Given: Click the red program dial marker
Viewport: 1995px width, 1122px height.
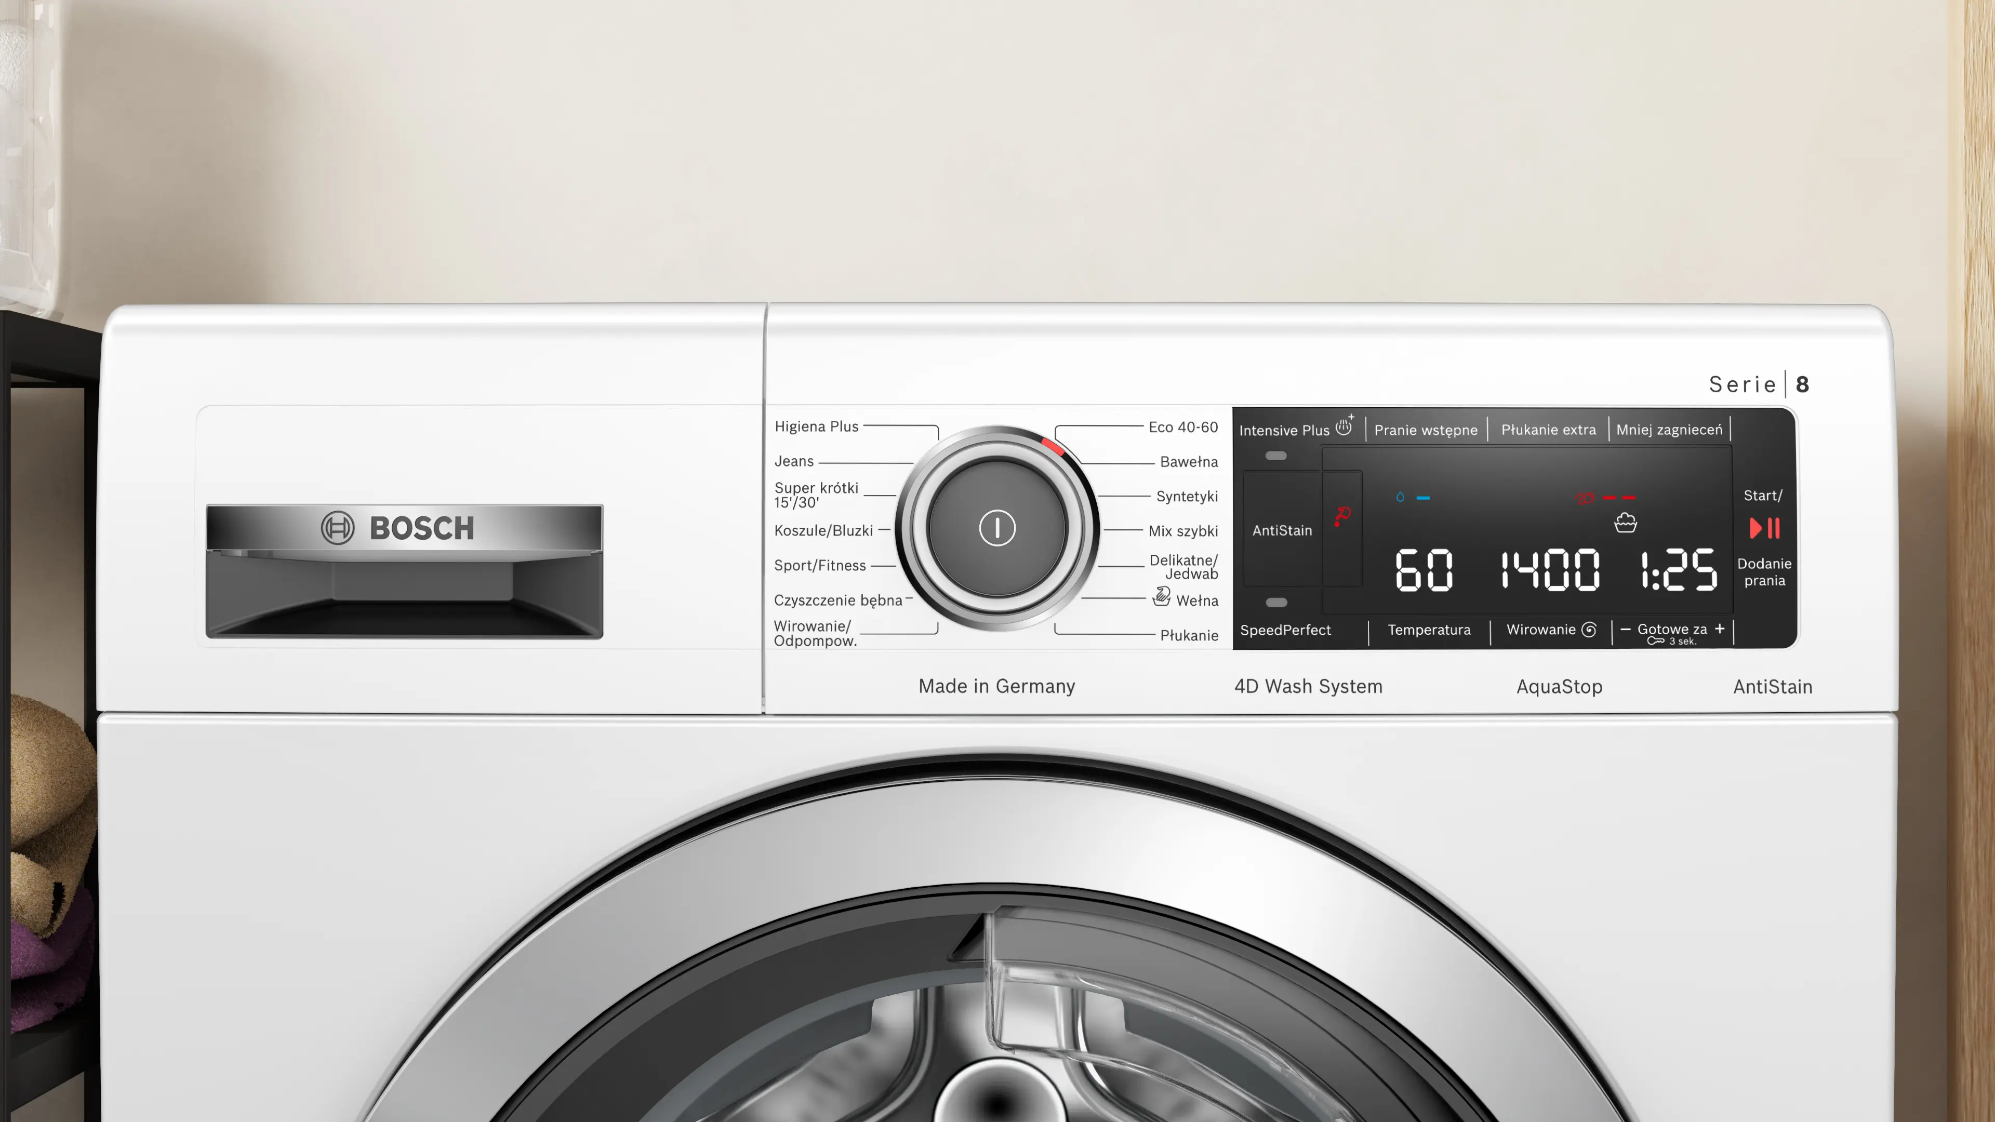Looking at the screenshot, I should pos(1053,446).
